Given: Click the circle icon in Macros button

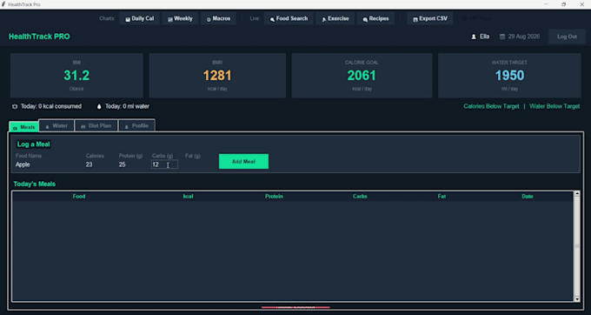Looking at the screenshot, I should click(x=209, y=19).
